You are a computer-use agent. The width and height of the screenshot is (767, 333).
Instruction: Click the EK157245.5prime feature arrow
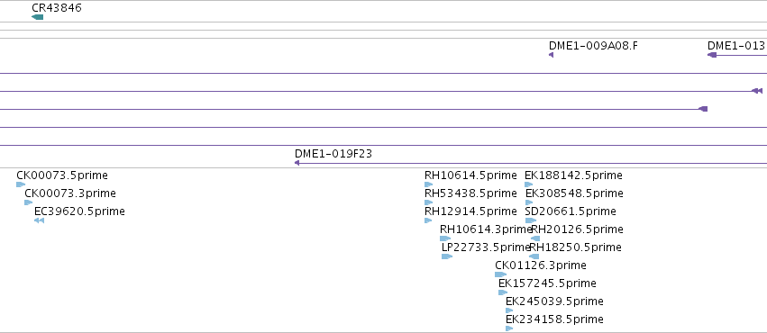tap(503, 292)
